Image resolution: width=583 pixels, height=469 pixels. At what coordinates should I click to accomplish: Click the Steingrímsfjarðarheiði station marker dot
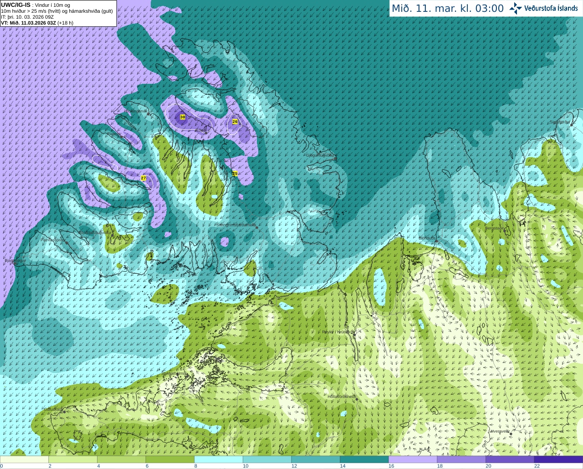[x=257, y=227]
